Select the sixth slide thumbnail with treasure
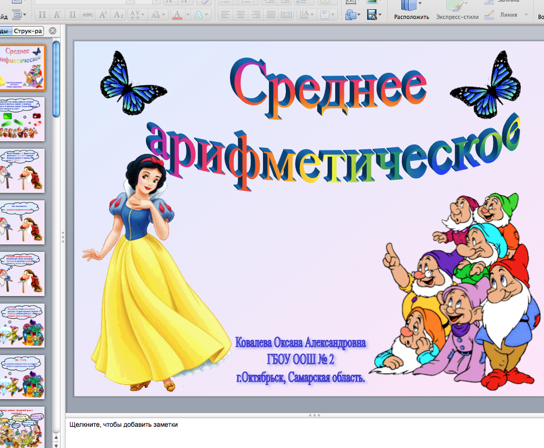The height and width of the screenshot is (448, 544). click(22, 325)
